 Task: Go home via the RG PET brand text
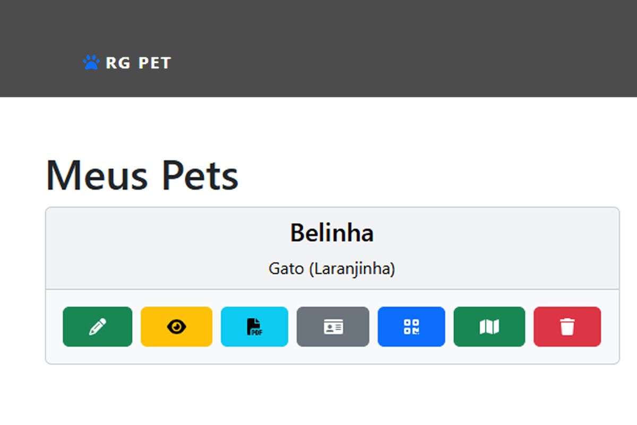coord(138,63)
